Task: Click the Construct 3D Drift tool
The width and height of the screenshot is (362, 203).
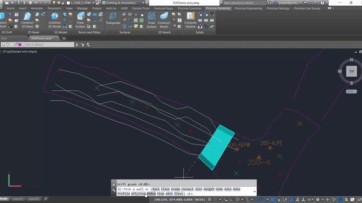Action: click(x=3, y=20)
